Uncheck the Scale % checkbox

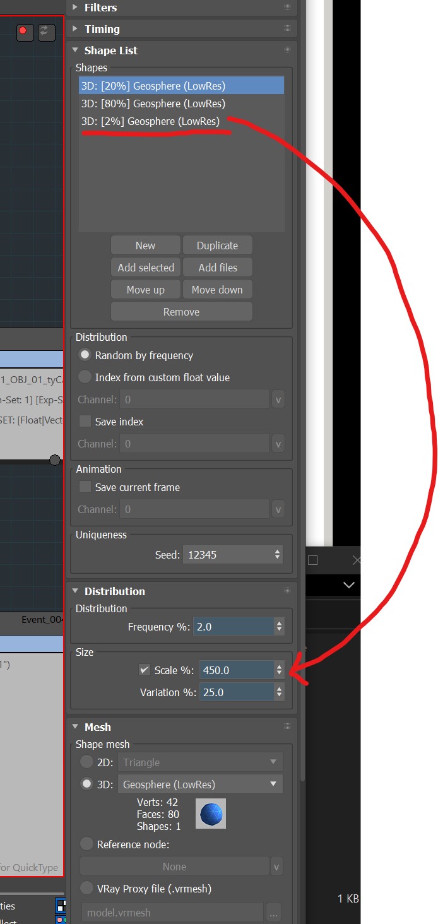145,670
